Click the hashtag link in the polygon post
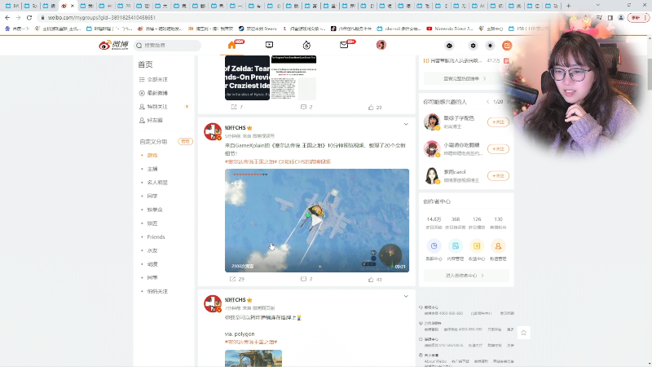 tap(251, 342)
